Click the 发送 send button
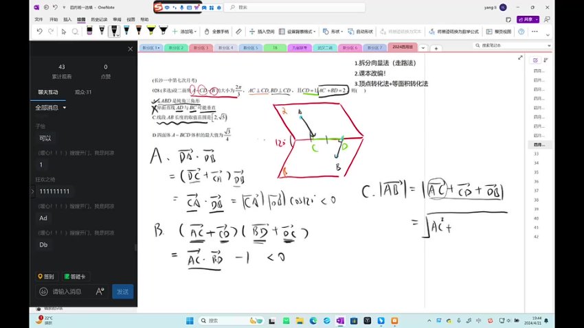The height and width of the screenshot is (328, 584). [x=122, y=292]
